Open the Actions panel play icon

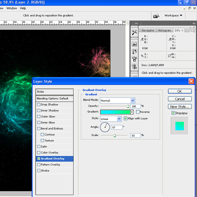[x=134, y=45]
